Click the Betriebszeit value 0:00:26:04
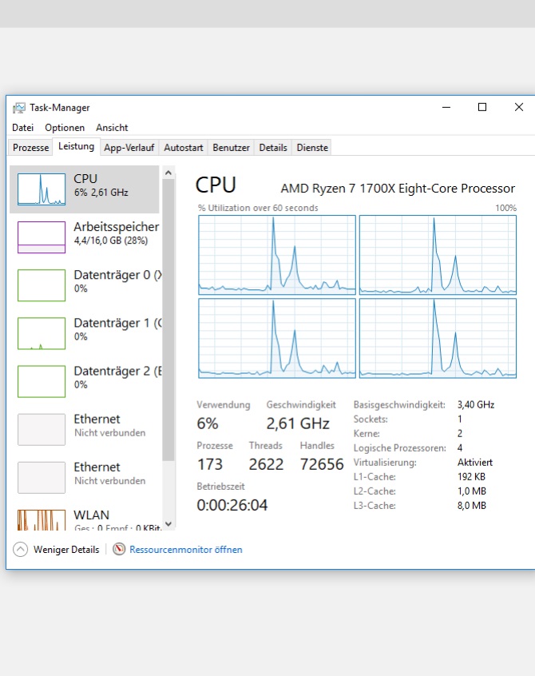The width and height of the screenshot is (535, 676). coord(232,505)
